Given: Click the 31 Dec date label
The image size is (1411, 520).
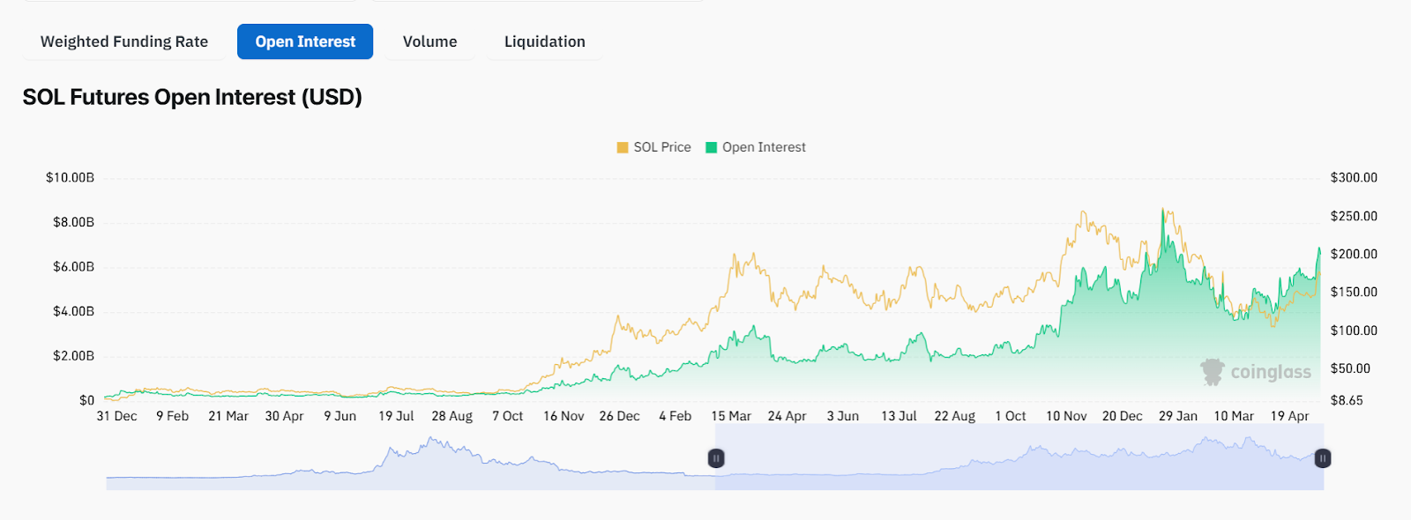Looking at the screenshot, I should (x=116, y=416).
